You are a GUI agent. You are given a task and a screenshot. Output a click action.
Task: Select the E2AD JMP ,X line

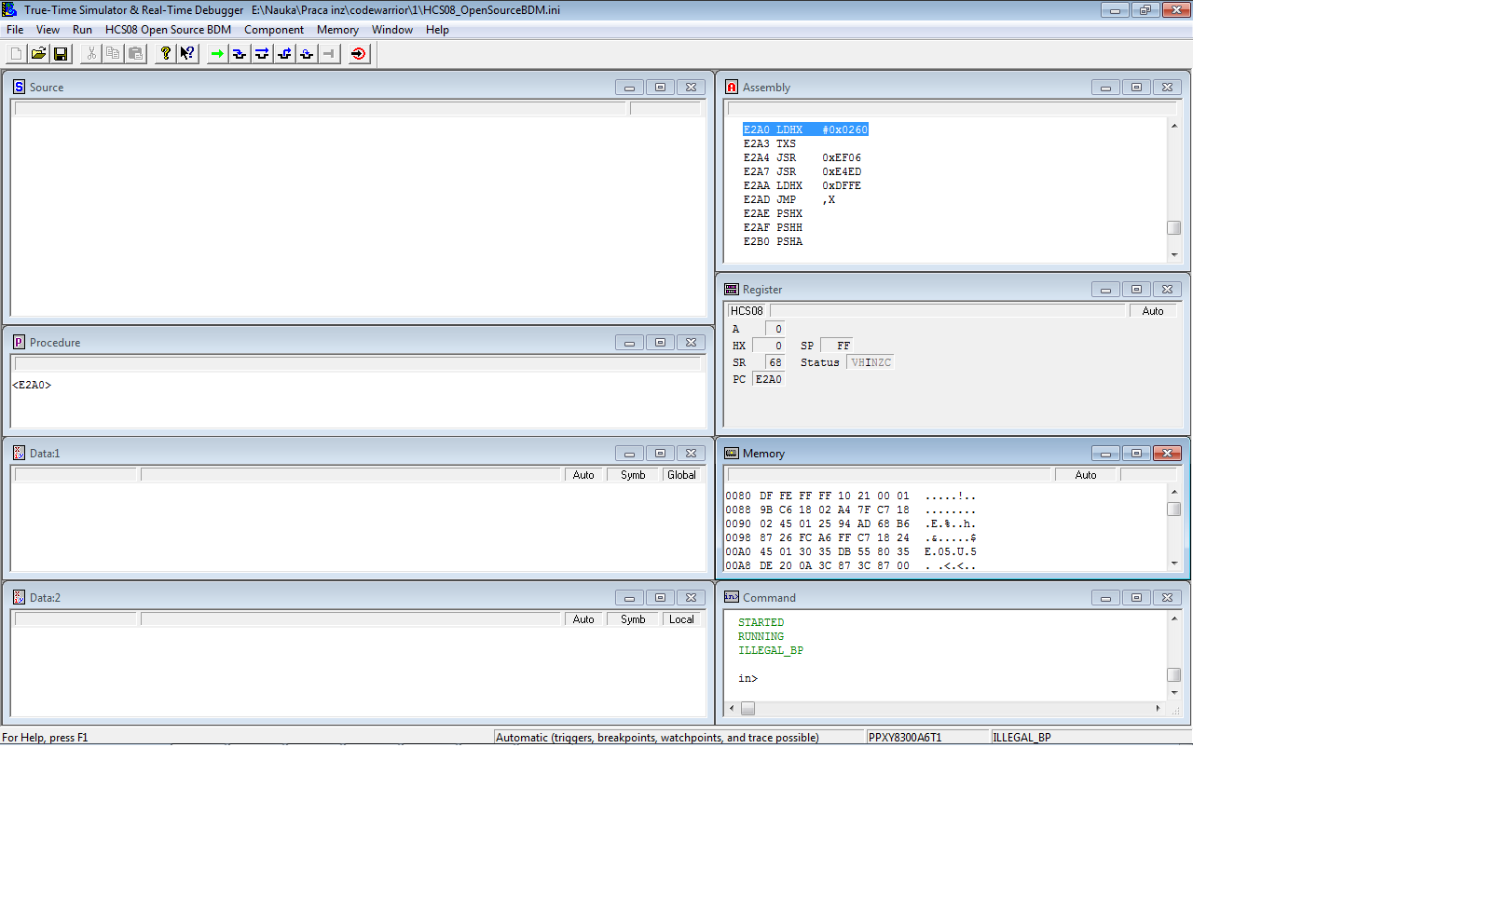pos(789,199)
